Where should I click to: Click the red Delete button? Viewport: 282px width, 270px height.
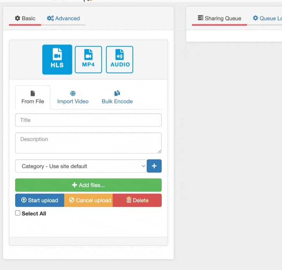coord(137,200)
